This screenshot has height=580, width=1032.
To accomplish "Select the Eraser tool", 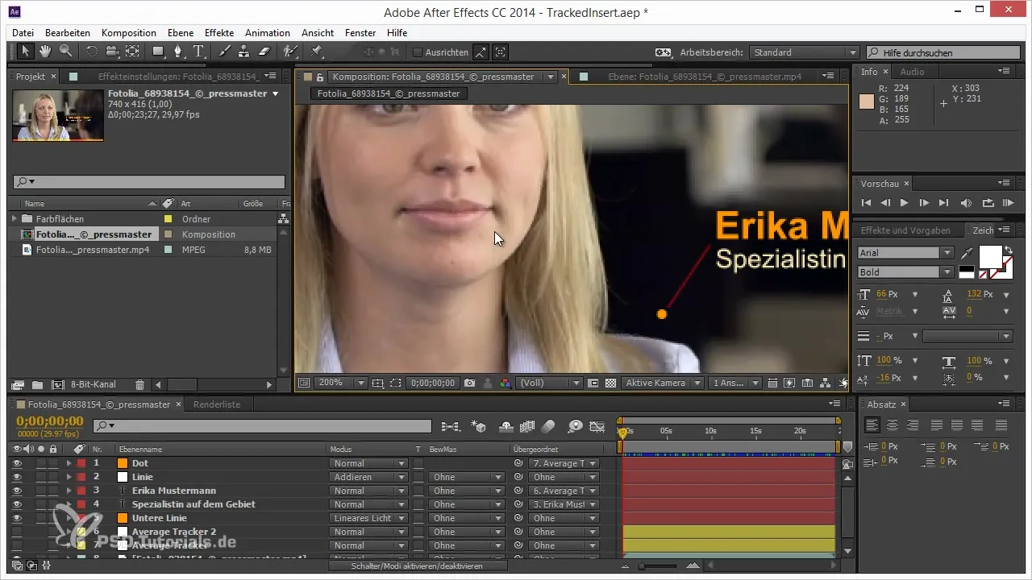I will pos(264,52).
